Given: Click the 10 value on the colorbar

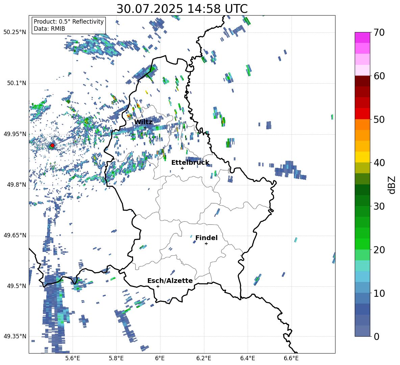Looking at the screenshot, I should 379,293.
